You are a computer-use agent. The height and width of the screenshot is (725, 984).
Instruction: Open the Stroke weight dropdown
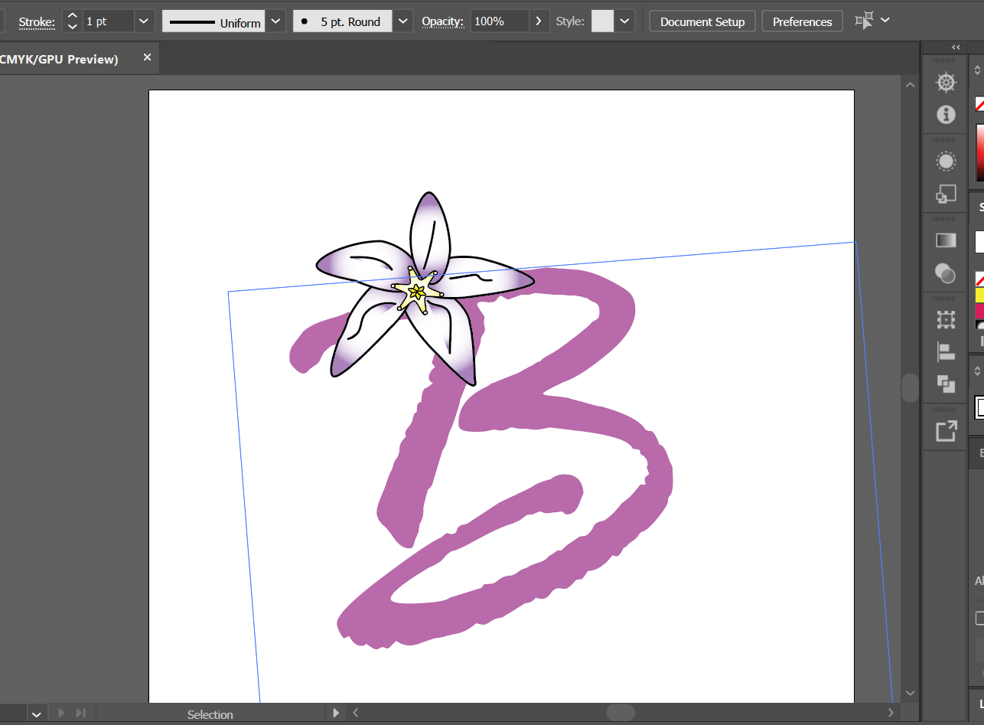(144, 21)
